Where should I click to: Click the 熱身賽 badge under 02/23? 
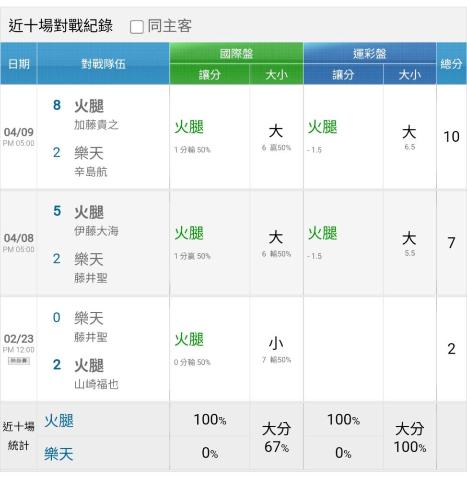point(19,361)
